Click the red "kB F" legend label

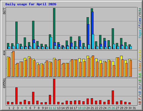140,101
